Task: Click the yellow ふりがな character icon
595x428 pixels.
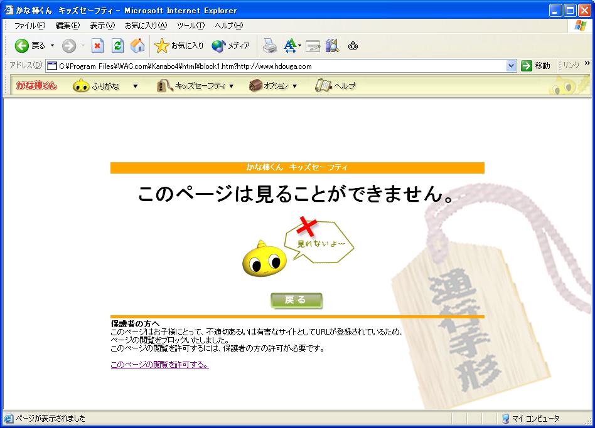Action: 81,86
